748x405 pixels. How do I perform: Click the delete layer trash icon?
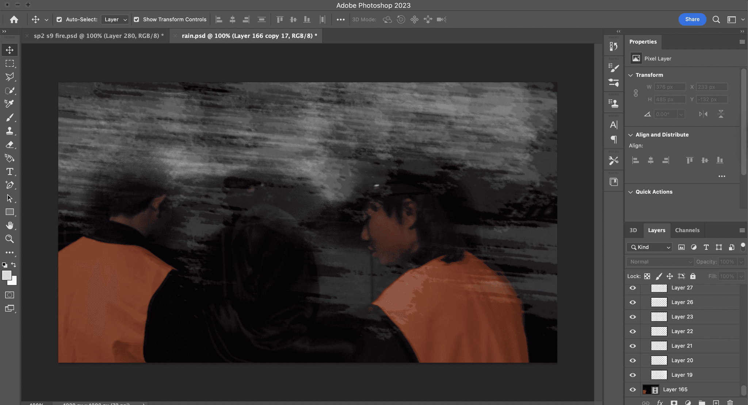pos(730,402)
